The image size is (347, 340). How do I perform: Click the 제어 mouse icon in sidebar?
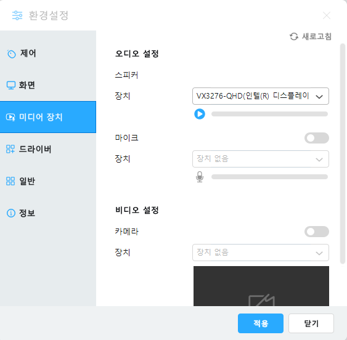(11, 54)
